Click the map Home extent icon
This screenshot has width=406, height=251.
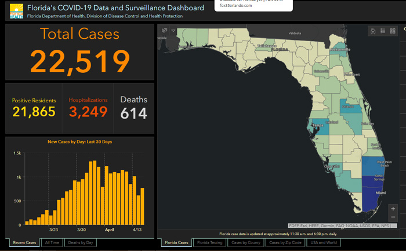[373, 31]
